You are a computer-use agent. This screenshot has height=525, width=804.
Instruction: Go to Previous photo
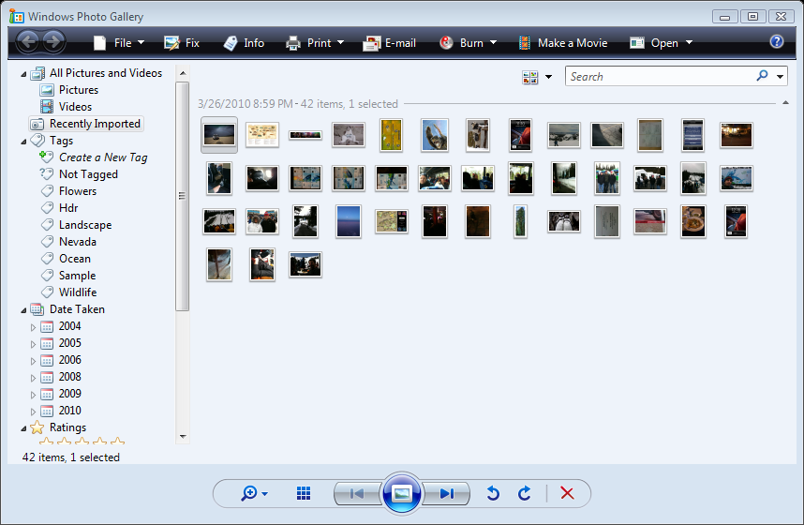357,494
